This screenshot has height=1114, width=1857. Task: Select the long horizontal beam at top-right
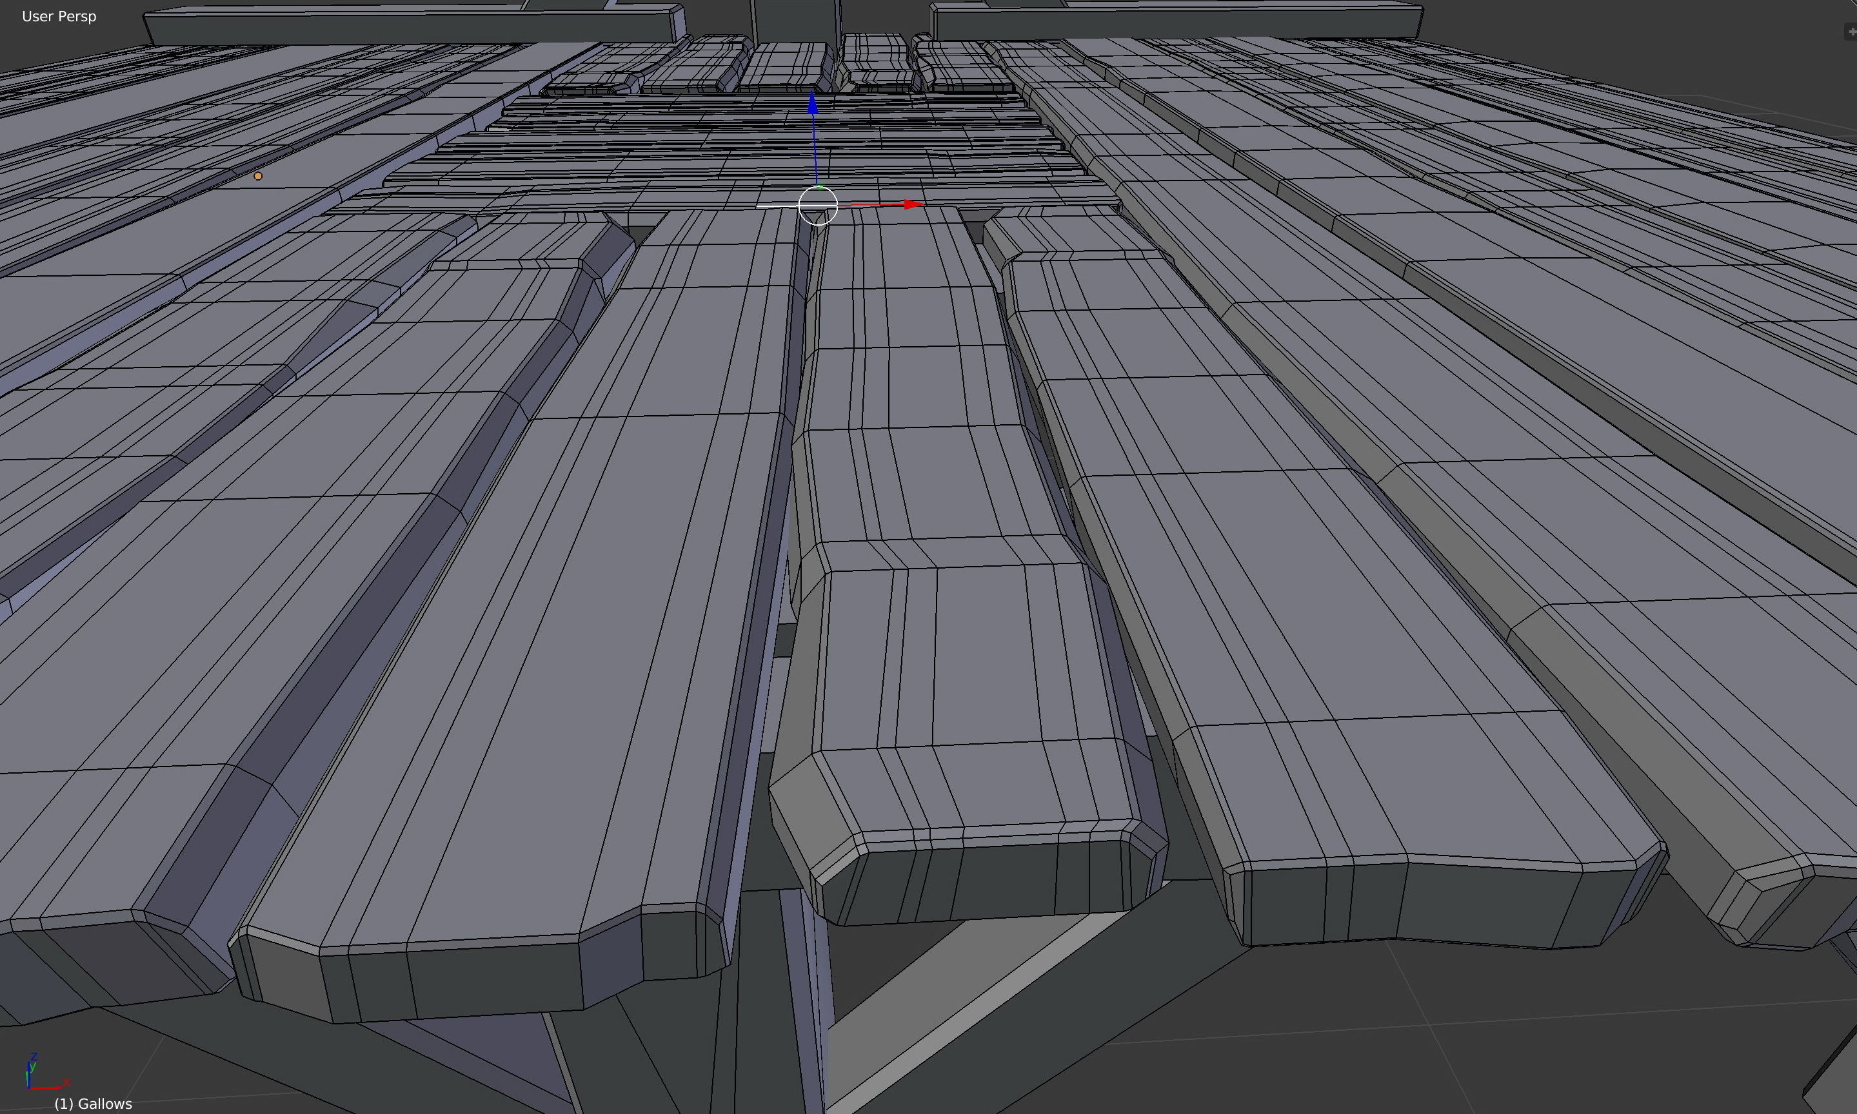(x=1175, y=23)
